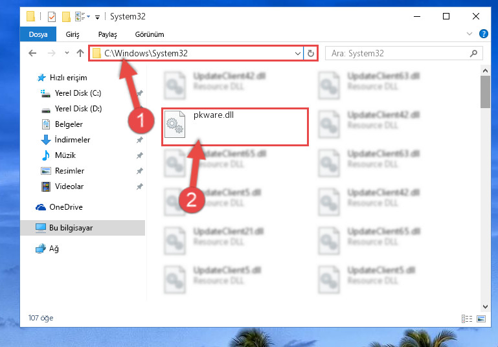Unpin Müzik using its pin icon
Image resolution: width=498 pixels, height=347 pixels.
click(x=139, y=155)
